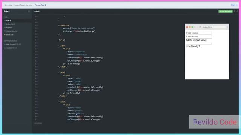
Task: Click the Project panel title
Action: [x=7, y=12]
